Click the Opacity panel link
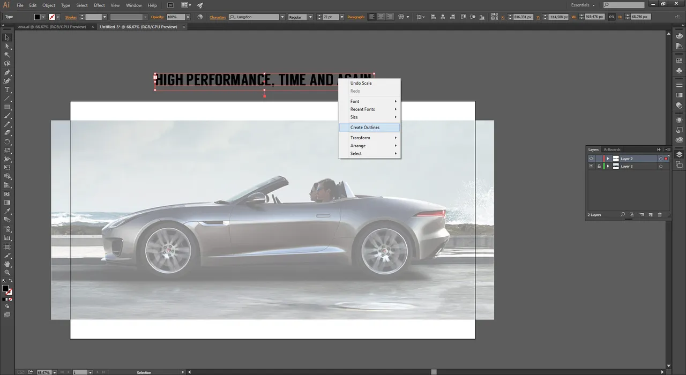The height and width of the screenshot is (375, 686). tap(157, 17)
